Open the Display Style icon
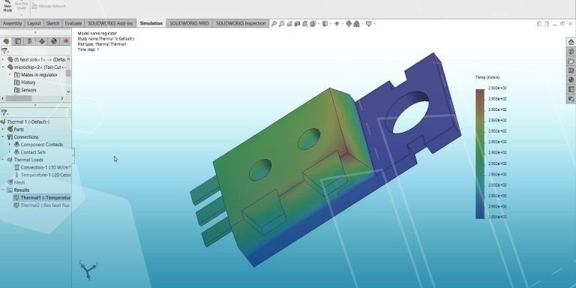This screenshot has height=288, width=576. [325, 24]
